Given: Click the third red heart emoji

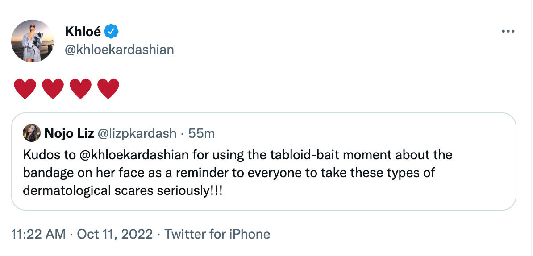Looking at the screenshot, I should pyautogui.click(x=80, y=88).
